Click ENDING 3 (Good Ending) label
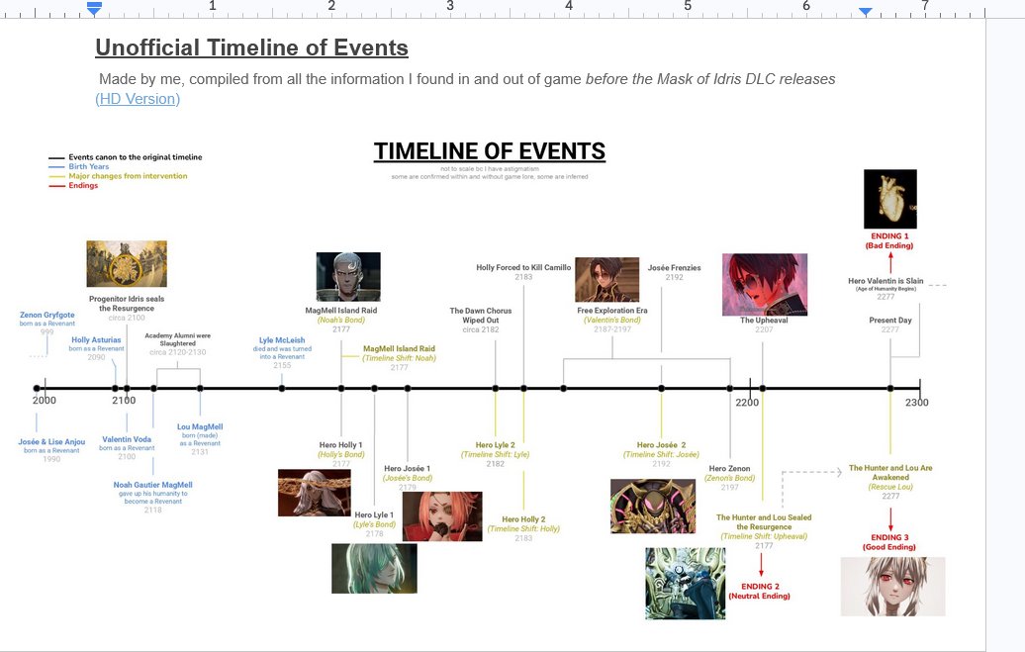Viewport: 1025px width, 652px height. pos(889,542)
